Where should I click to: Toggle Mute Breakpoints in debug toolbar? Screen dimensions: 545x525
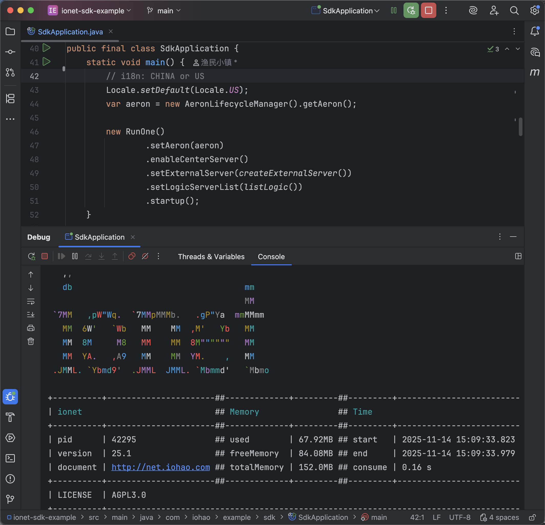[145, 256]
